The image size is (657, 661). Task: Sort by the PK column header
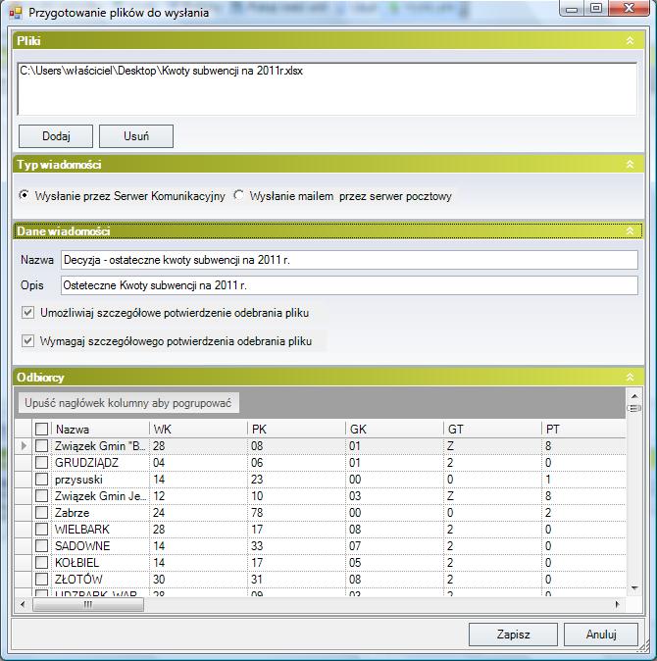click(297, 430)
